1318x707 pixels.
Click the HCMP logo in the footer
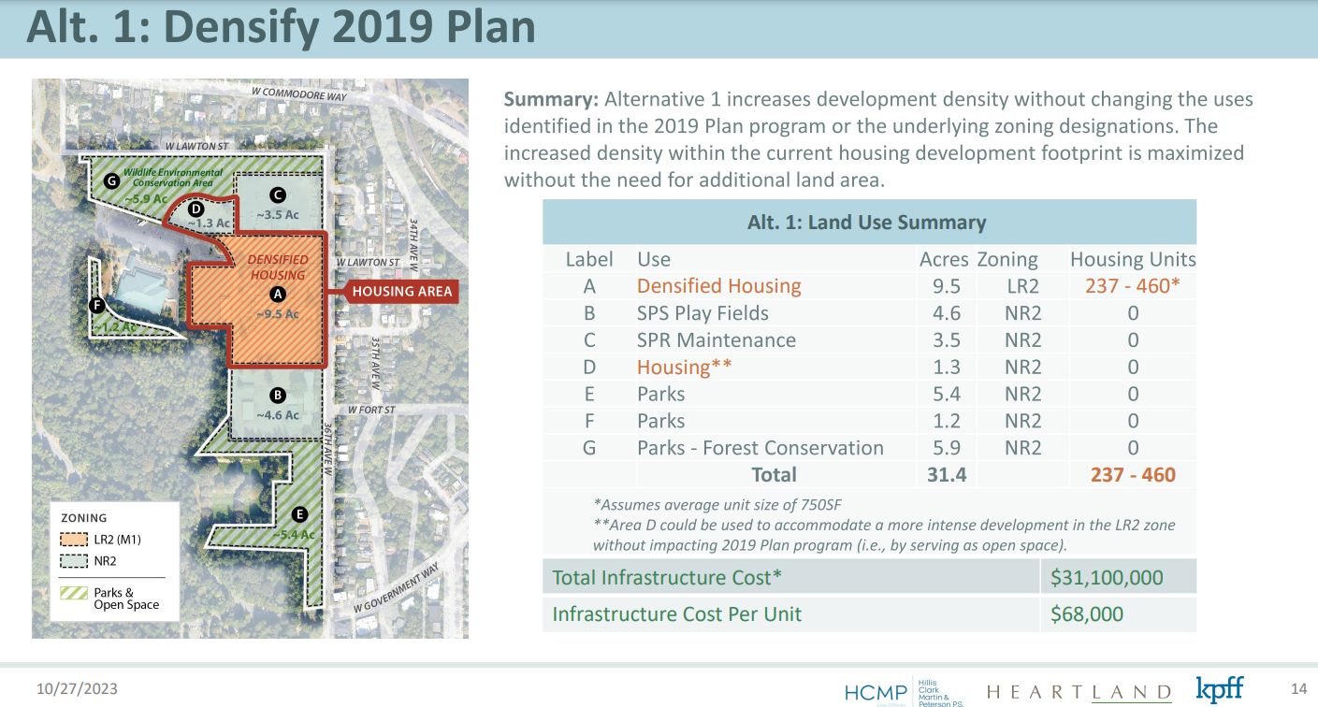pos(875,692)
